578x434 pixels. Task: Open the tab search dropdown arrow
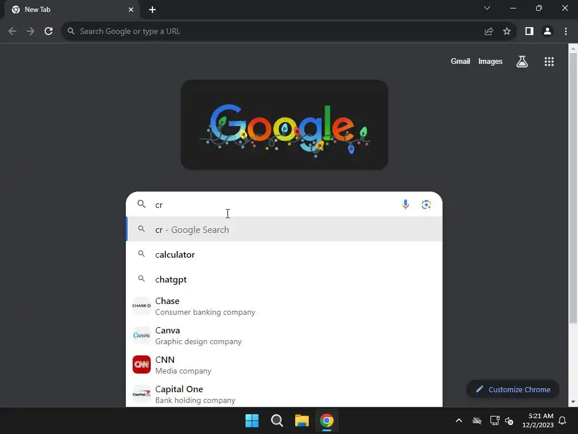(487, 8)
